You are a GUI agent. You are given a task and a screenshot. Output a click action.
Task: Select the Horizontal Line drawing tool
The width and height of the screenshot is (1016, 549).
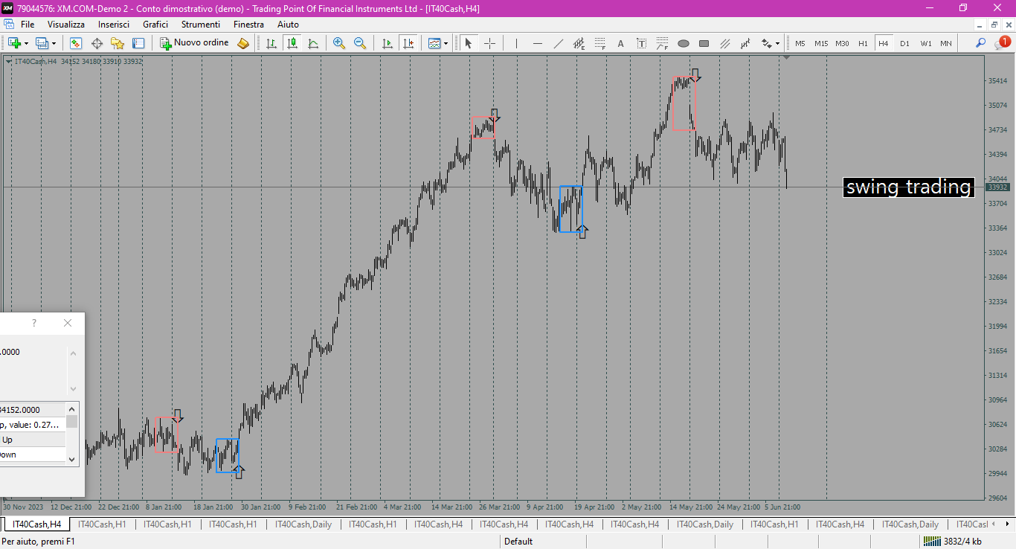coord(537,43)
